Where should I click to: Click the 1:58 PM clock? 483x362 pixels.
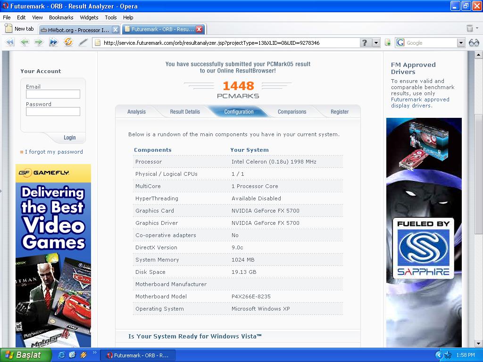click(466, 355)
